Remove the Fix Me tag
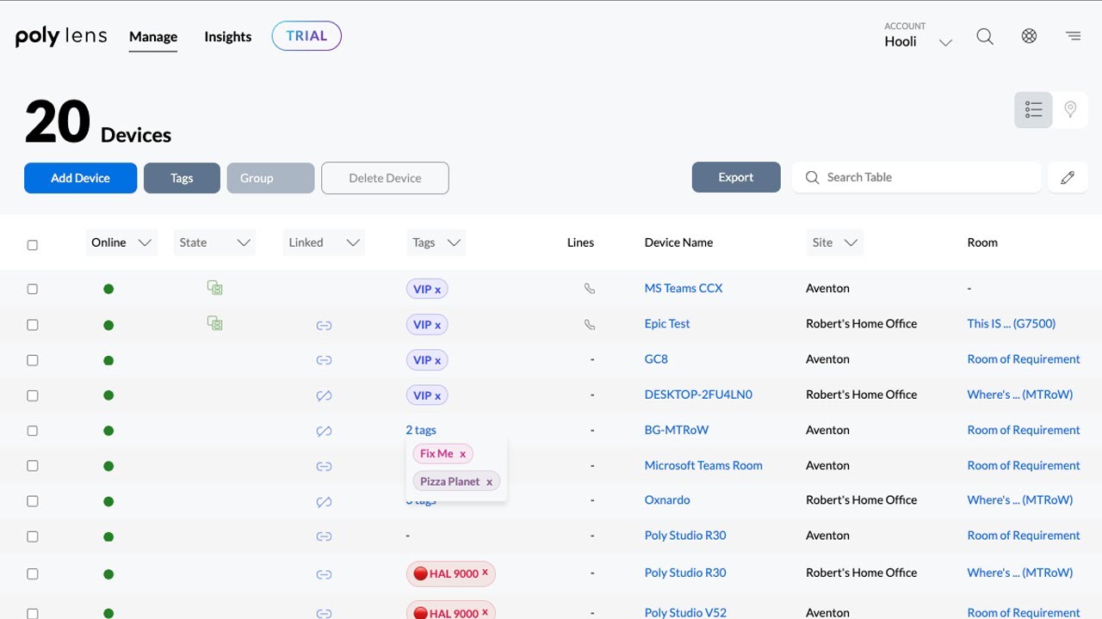Screen dimensions: 1102x619 click(462, 454)
